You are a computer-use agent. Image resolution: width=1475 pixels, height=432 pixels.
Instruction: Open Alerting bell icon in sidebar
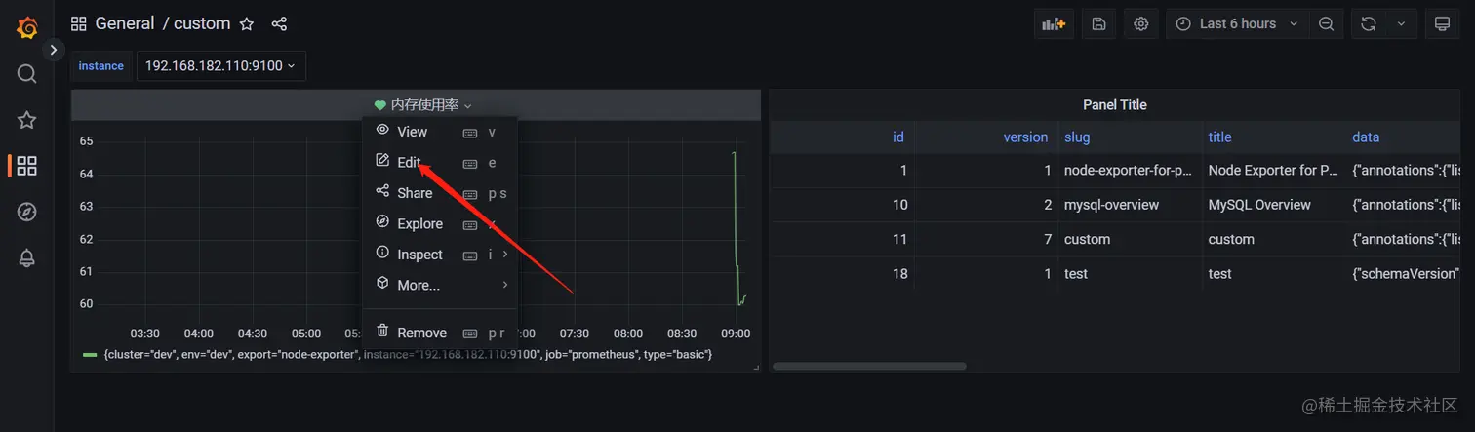click(x=27, y=258)
